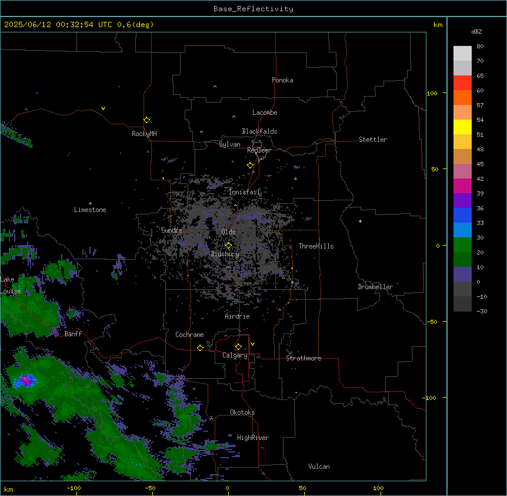
Task: Click the HighRiver label
Action: pyautogui.click(x=253, y=438)
